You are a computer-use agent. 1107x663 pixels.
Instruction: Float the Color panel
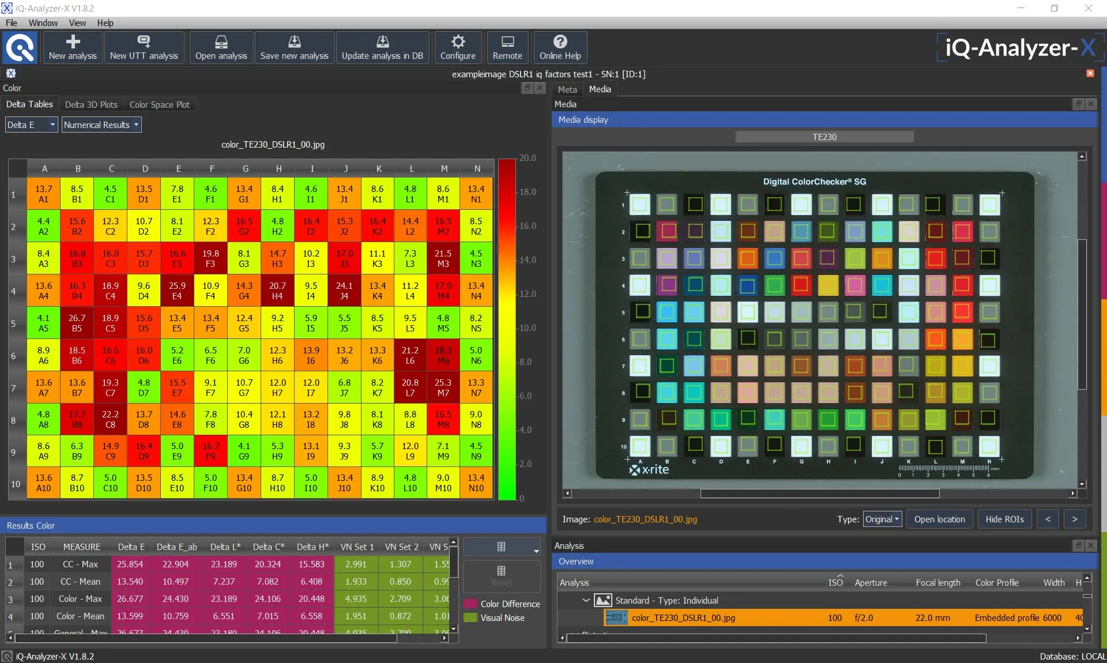[x=527, y=88]
